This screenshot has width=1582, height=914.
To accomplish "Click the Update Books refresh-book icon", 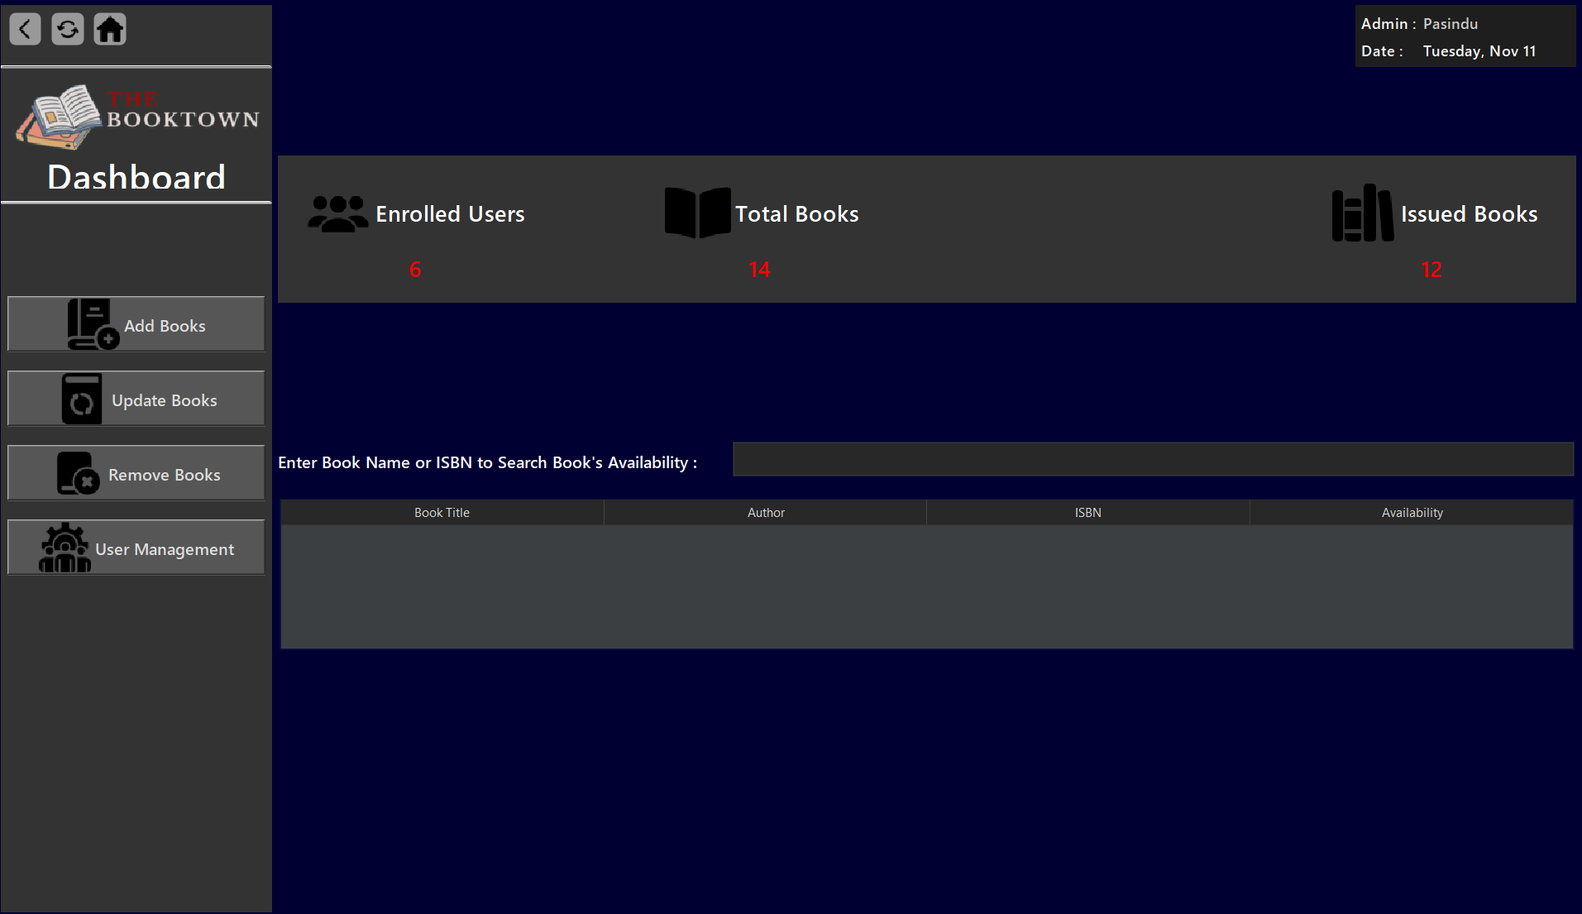I will click(82, 400).
